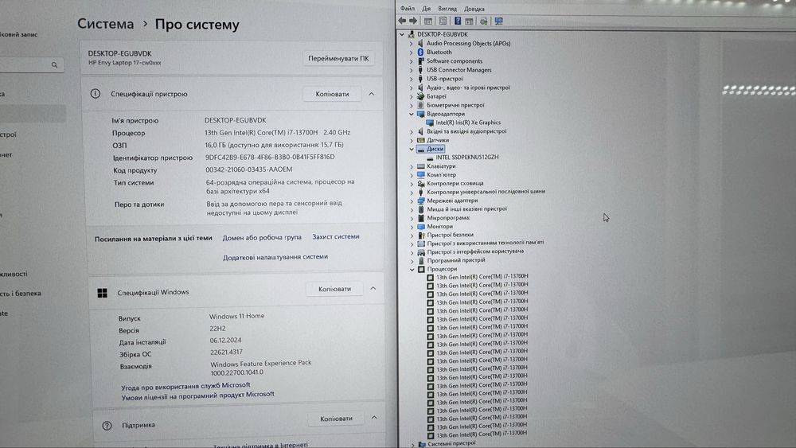Click the search magnifier icon in Settings sidebar
Viewport: 796px width, 448px height.
click(x=54, y=65)
